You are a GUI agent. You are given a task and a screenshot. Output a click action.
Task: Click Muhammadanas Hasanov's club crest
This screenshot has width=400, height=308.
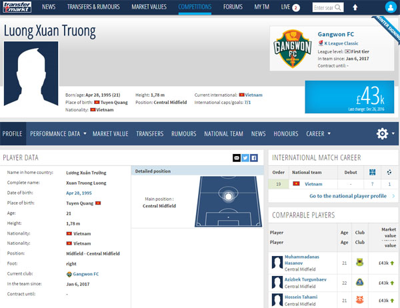[360, 263]
